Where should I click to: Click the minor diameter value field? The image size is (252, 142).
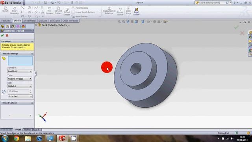(18, 91)
